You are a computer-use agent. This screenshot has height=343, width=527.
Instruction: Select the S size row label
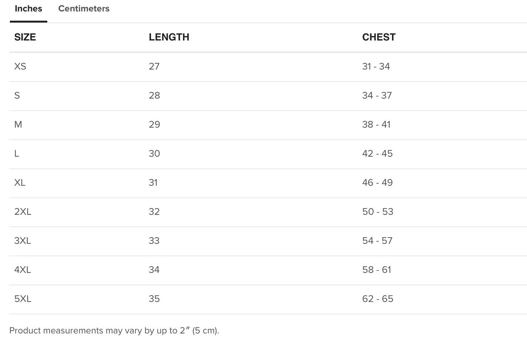tap(17, 96)
